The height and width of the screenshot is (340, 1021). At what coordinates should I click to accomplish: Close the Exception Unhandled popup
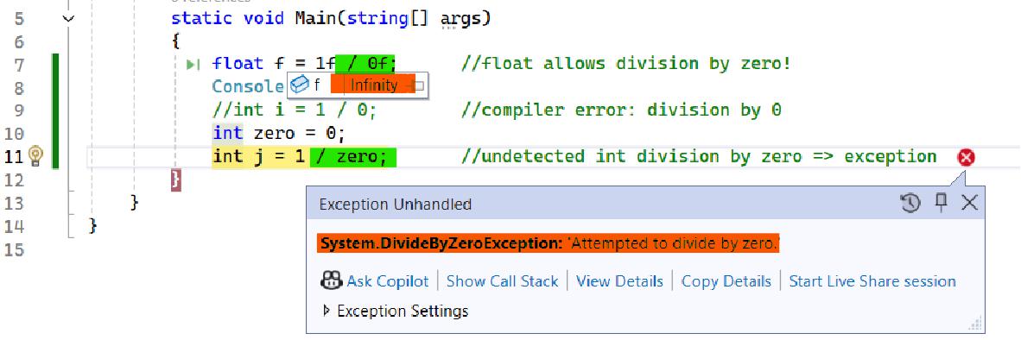[x=969, y=203]
